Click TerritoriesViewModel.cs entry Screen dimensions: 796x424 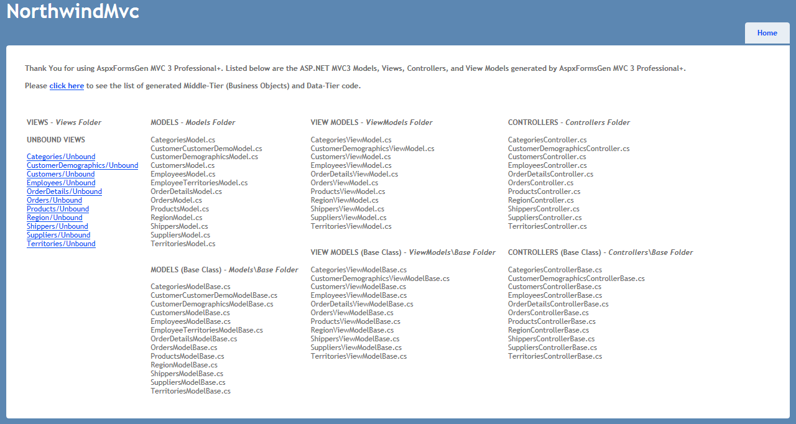pyautogui.click(x=351, y=226)
